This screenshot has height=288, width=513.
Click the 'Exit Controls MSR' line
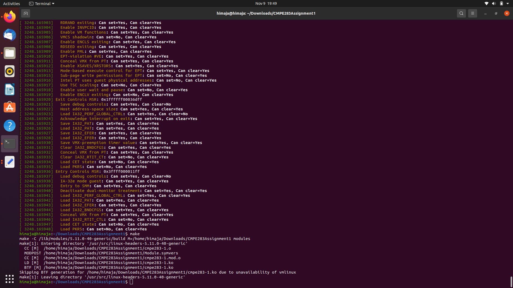tap(81, 99)
